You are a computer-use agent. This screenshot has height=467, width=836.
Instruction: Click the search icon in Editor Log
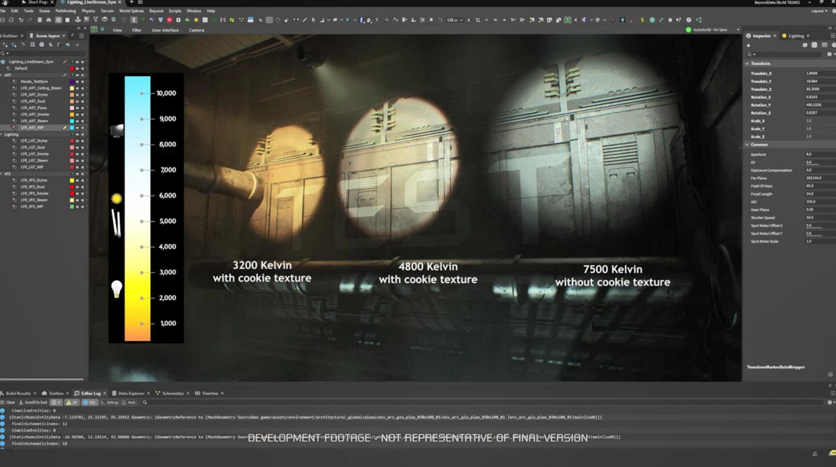point(145,402)
